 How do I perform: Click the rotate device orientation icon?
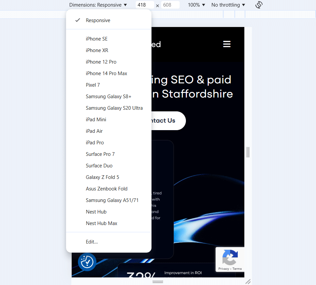tap(259, 5)
